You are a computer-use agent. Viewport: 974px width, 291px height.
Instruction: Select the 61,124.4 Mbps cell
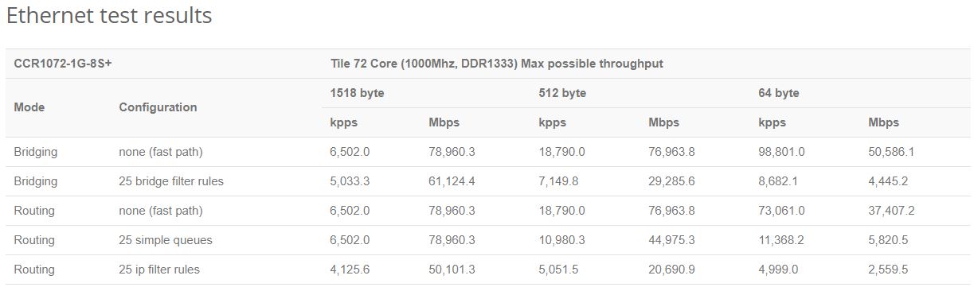452,181
